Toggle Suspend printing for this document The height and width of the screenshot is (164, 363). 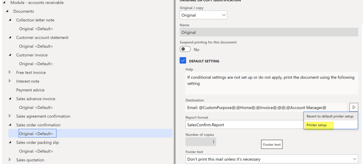185,49
